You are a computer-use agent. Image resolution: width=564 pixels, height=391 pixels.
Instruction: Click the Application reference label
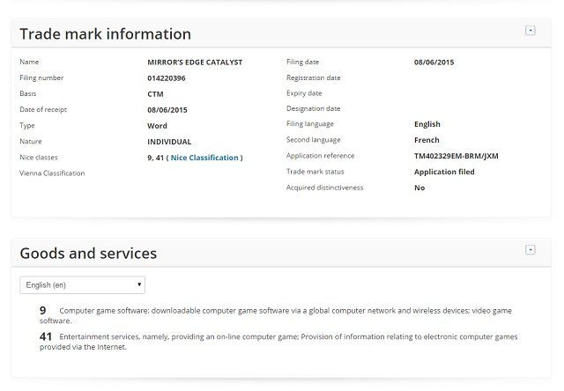pyautogui.click(x=320, y=156)
